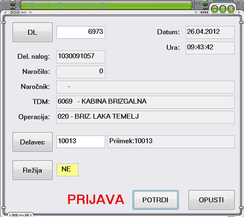
Task: Select the Priimek:10013 name field
Action: coord(171,142)
